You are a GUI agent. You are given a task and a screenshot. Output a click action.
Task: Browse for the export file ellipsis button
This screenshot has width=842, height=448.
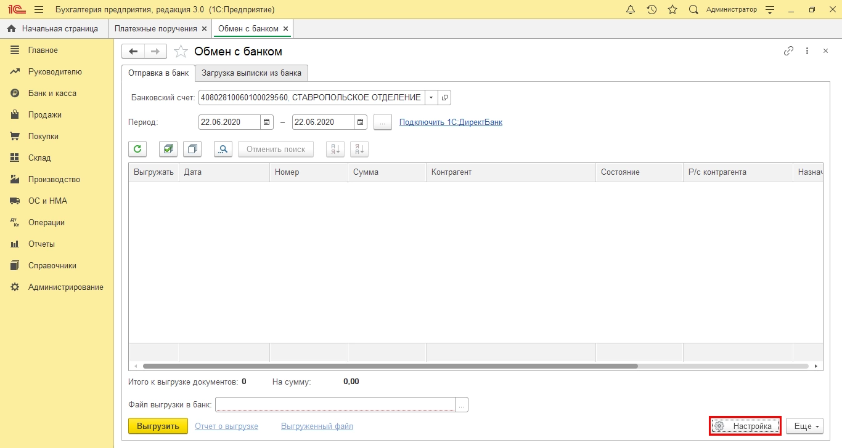click(462, 404)
